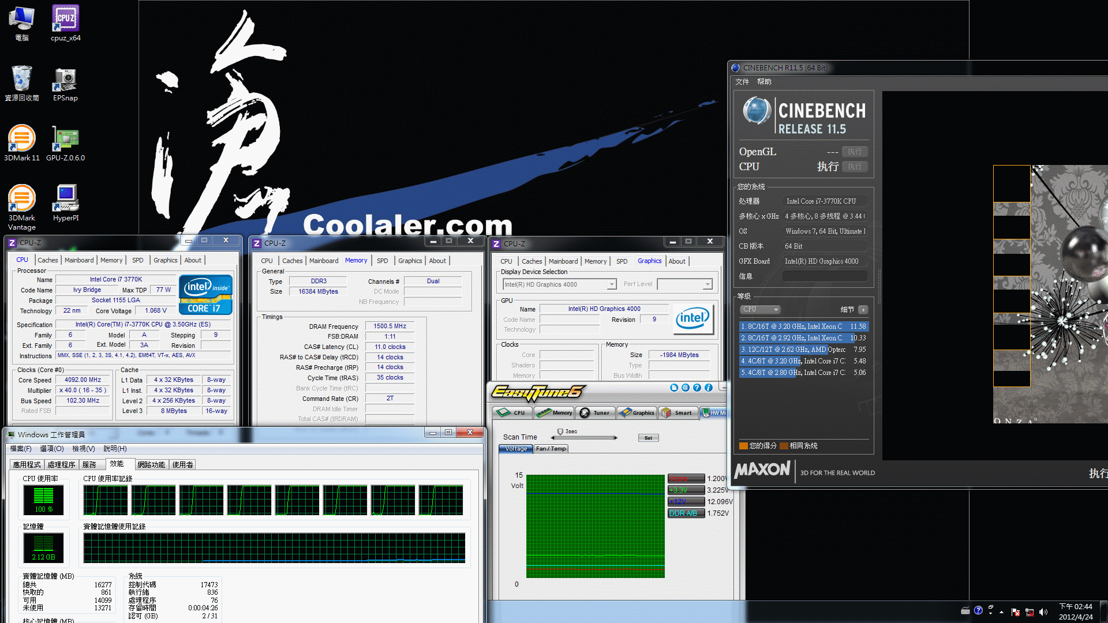
Task: Open the Caches tab in first CPU-Z window
Action: [47, 260]
